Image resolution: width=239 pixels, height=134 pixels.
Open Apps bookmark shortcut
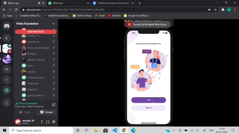(x=7, y=16)
